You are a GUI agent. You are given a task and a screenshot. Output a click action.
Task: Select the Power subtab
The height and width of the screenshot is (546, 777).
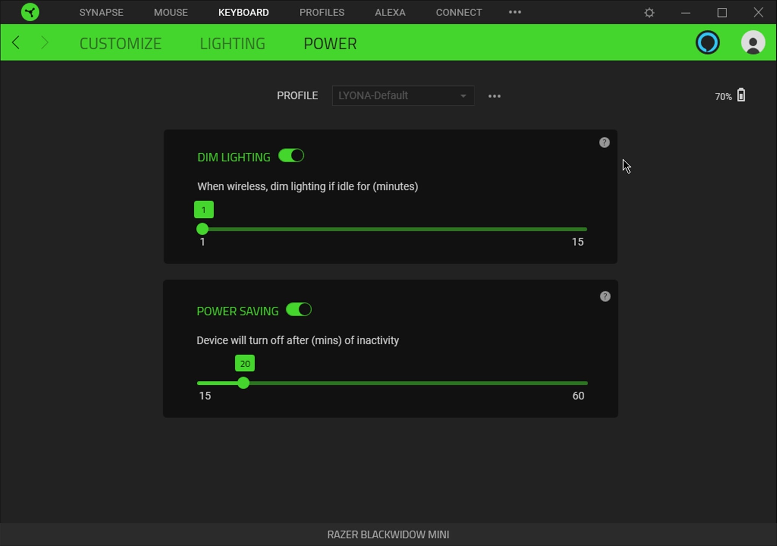[330, 44]
